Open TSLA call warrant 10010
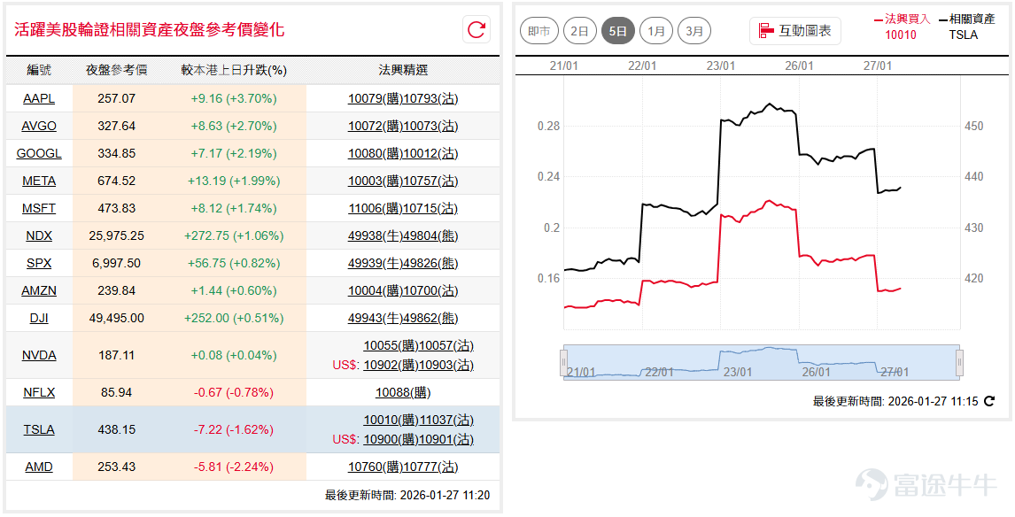Viewport: 1015px width, 517px height. tap(391, 421)
